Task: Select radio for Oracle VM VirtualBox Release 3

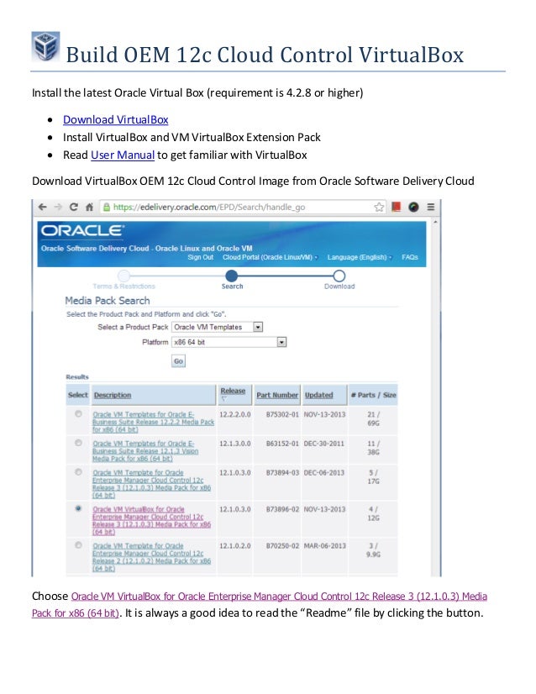Action: click(78, 508)
